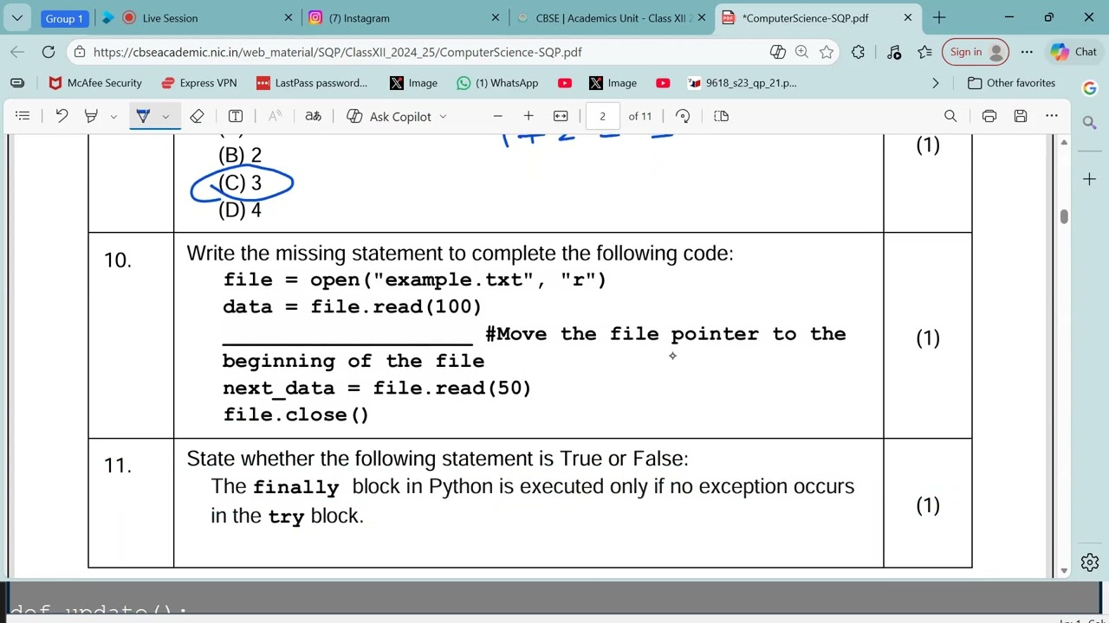The height and width of the screenshot is (623, 1109).
Task: Click Ask Copilot in PDF toolbar
Action: [389, 116]
